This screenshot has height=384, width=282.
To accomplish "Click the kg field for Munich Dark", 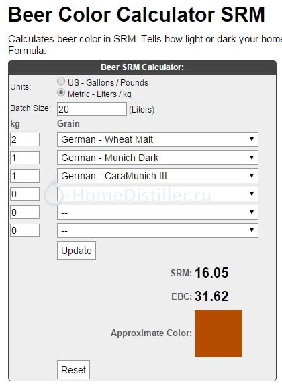I will pyautogui.click(x=25, y=158).
